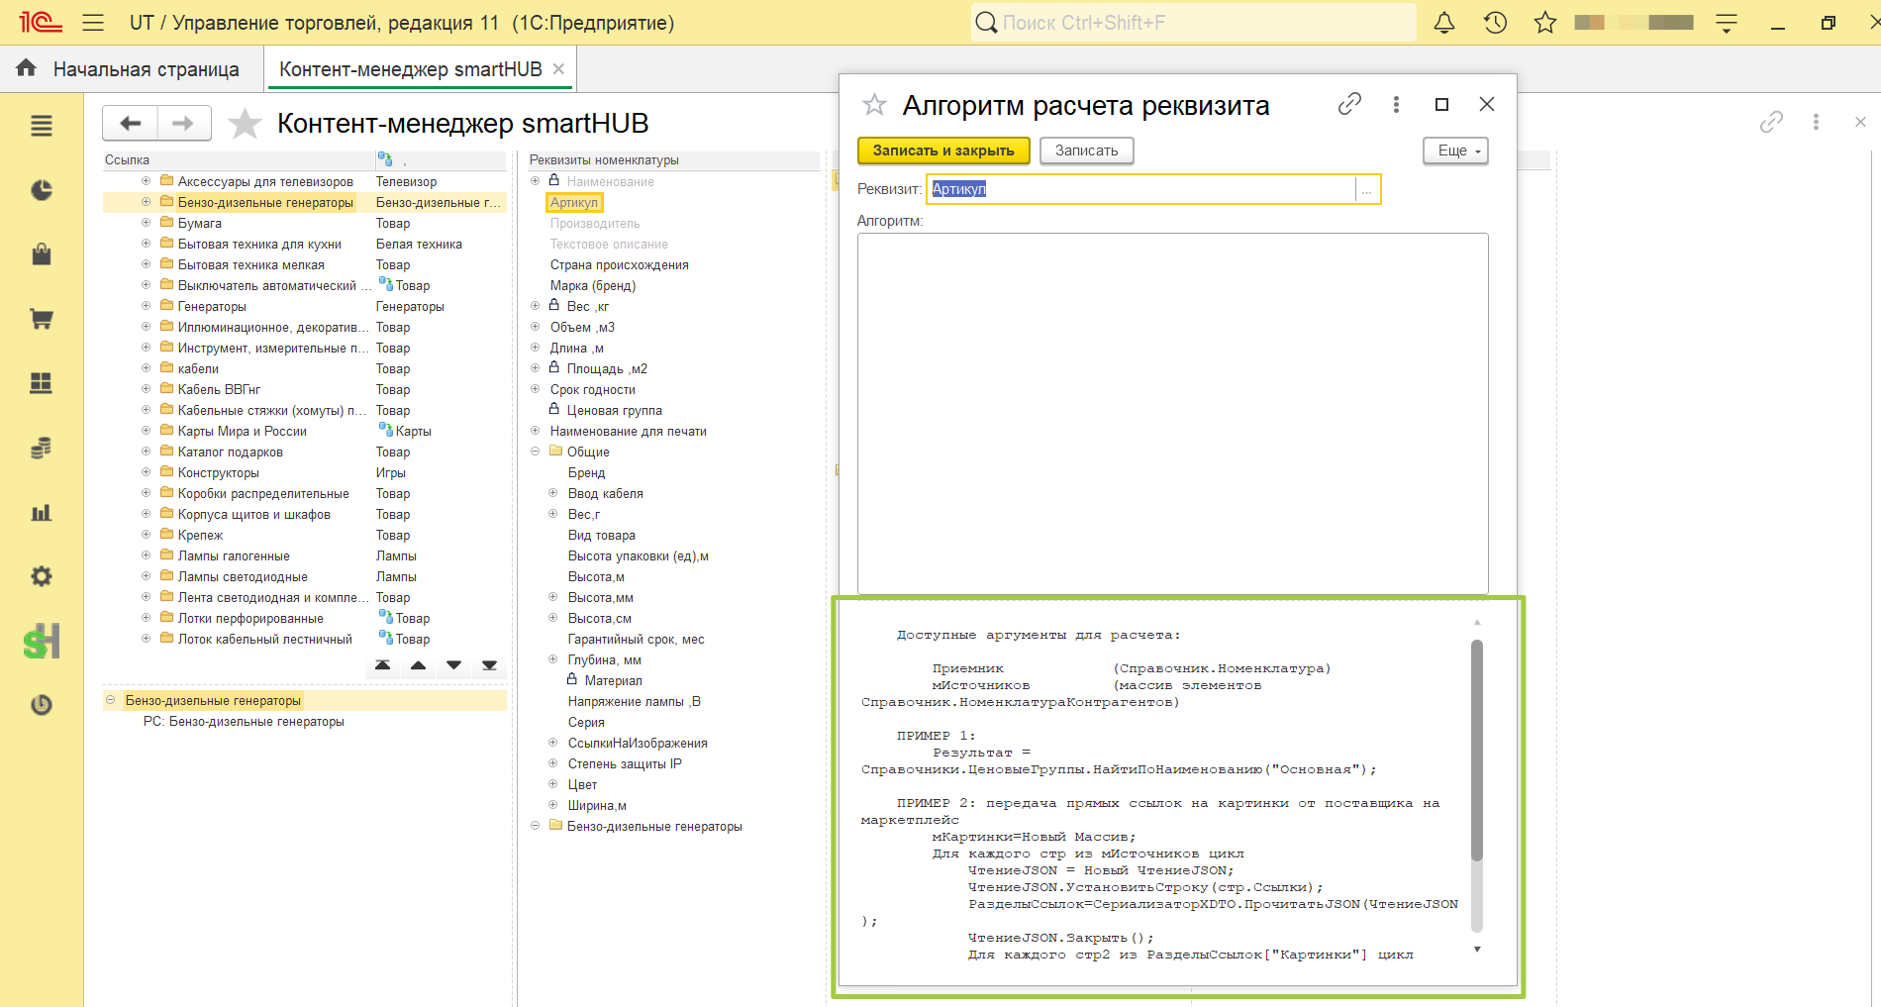
Task: Open the history clock icon
Action: 1495,23
